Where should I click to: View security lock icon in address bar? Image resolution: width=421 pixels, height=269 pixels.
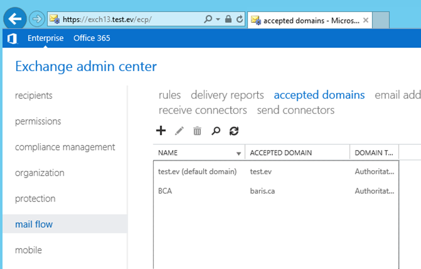[x=228, y=19]
